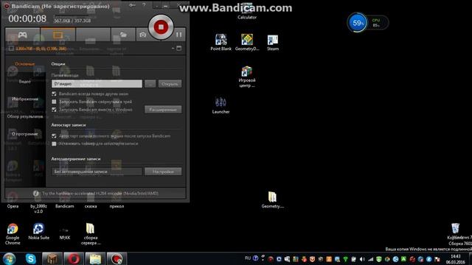Open the Основные settings section
Viewport: 472px width, 265px height.
pyautogui.click(x=25, y=64)
